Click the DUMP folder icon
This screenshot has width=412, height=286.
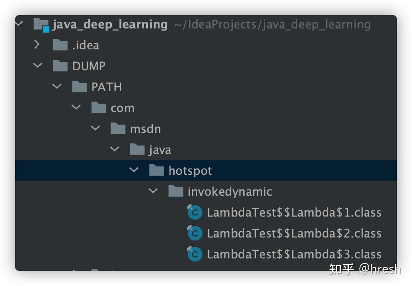pyautogui.click(x=60, y=66)
